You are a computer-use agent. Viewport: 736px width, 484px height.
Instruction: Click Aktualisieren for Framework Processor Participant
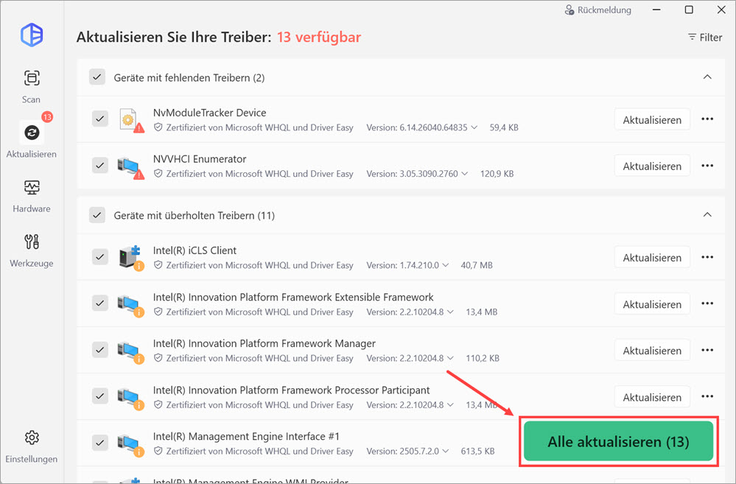[x=652, y=397]
